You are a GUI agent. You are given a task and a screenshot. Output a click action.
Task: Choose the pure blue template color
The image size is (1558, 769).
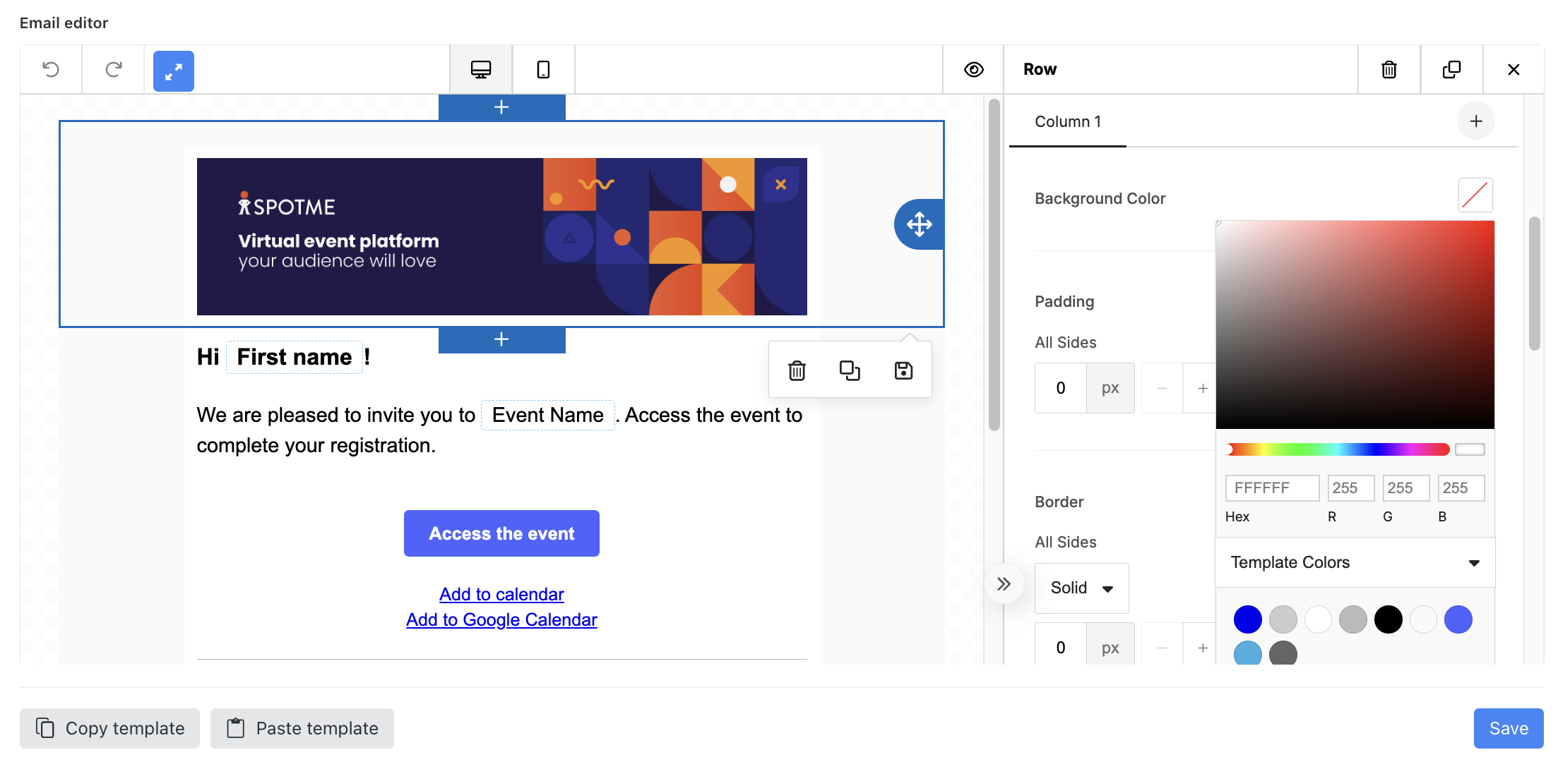click(1247, 619)
